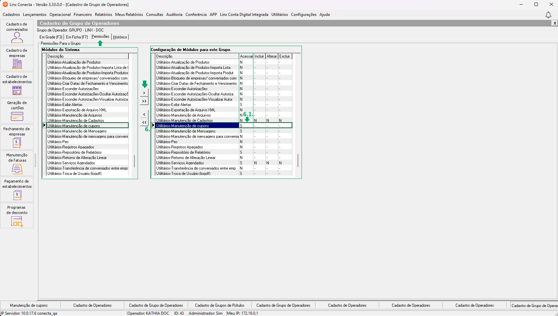The image size is (558, 316).
Task: Select Utilitários-Exibir Alertas in Módulos do Sistema
Action: [x=87, y=105]
